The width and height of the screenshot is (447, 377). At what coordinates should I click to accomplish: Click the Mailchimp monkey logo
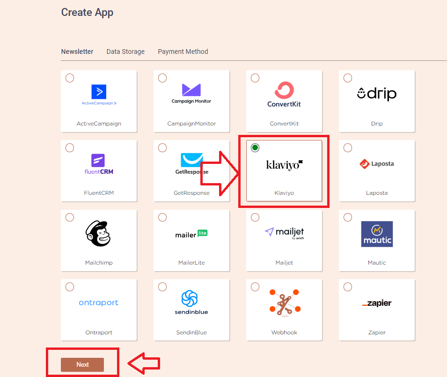point(98,233)
